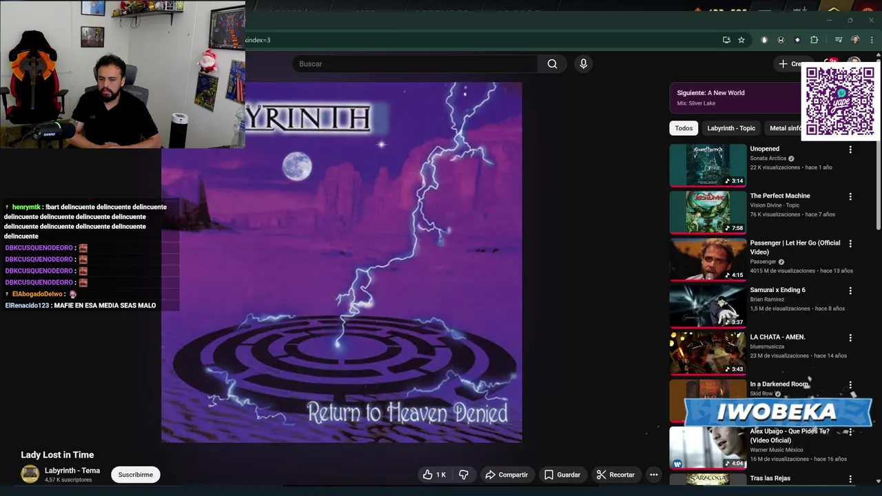This screenshot has height=496, width=882.
Task: Open options for Passenger Let Her Go
Action: point(850,244)
